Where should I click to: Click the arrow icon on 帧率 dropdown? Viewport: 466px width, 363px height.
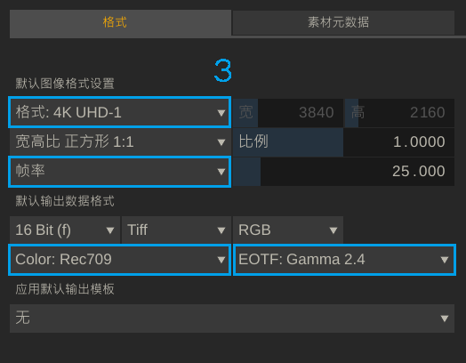221,172
